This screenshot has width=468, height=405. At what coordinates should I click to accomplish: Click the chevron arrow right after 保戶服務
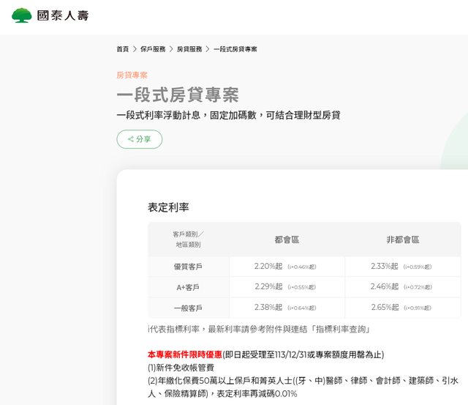[x=171, y=49]
